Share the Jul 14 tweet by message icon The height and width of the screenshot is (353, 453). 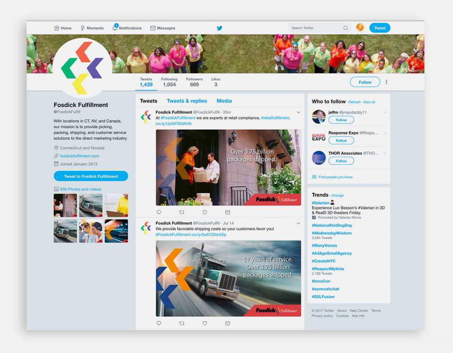227,323
